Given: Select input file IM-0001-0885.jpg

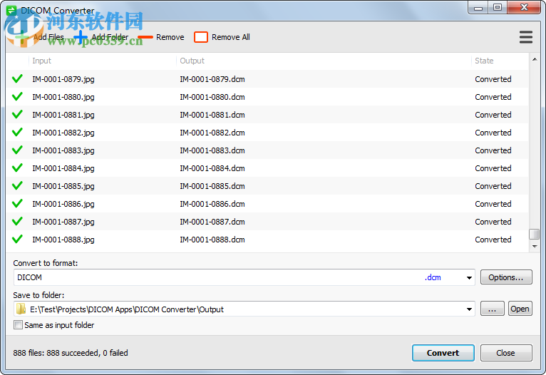Looking at the screenshot, I should [x=63, y=186].
